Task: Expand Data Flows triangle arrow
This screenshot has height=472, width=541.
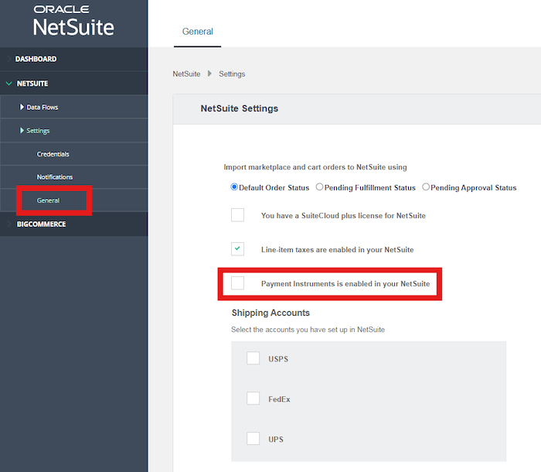Action: [22, 107]
